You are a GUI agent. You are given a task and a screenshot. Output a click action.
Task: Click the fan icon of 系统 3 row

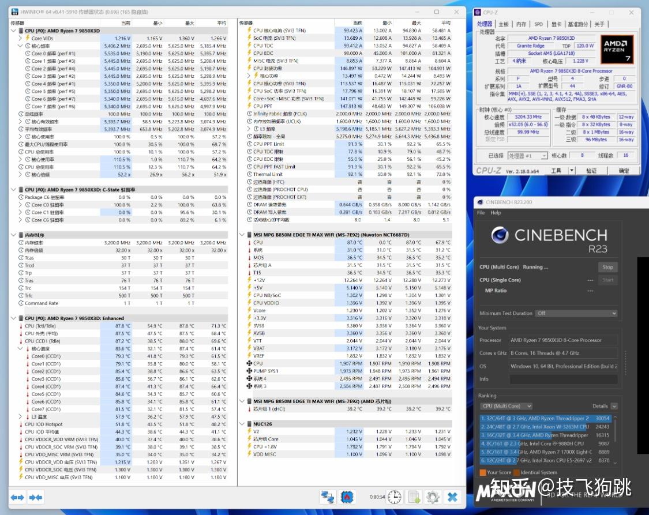point(249,386)
